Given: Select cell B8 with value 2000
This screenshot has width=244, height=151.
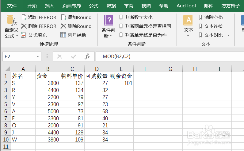Looking at the screenshot, I should (x=48, y=125).
